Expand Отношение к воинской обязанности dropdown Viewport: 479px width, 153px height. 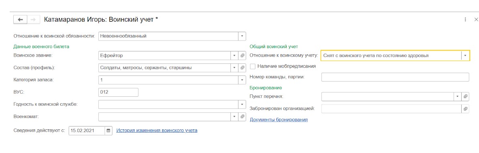tap(242, 36)
